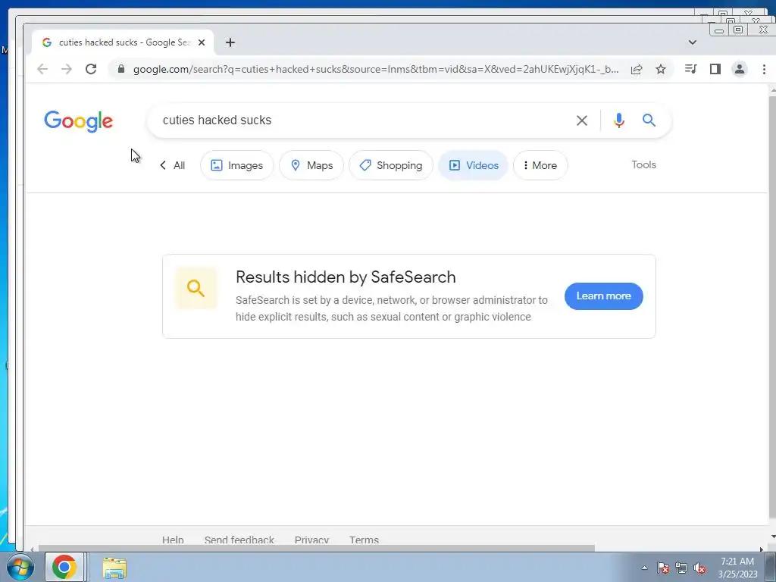Bookmark this tab with the star icon

click(x=661, y=69)
